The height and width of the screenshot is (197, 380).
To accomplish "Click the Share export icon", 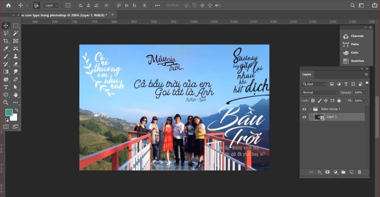I will click(x=375, y=5).
